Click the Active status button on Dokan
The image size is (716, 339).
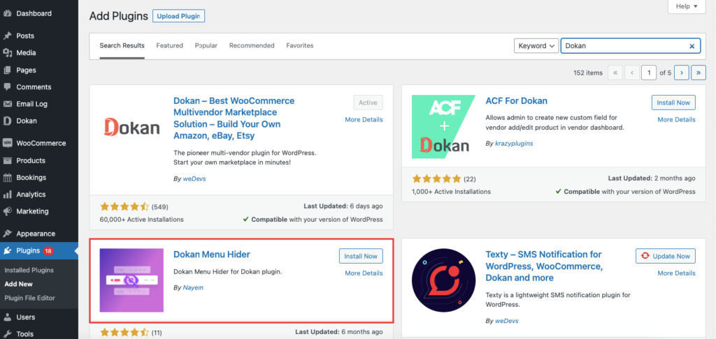[368, 103]
